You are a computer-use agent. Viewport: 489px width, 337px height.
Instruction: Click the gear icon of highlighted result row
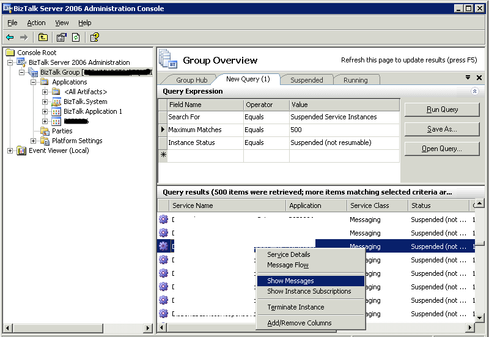pos(163,246)
